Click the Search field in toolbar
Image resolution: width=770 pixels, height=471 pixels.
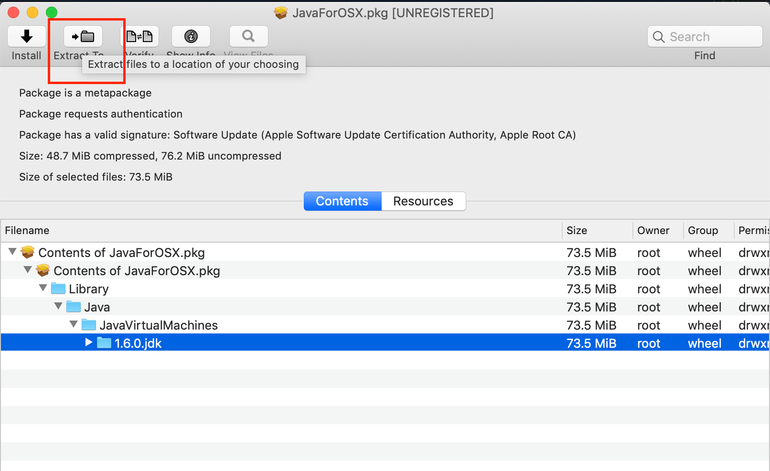(x=705, y=37)
